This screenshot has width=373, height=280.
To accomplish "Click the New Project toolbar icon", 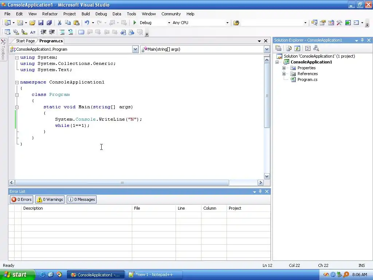I will [x=8, y=23].
